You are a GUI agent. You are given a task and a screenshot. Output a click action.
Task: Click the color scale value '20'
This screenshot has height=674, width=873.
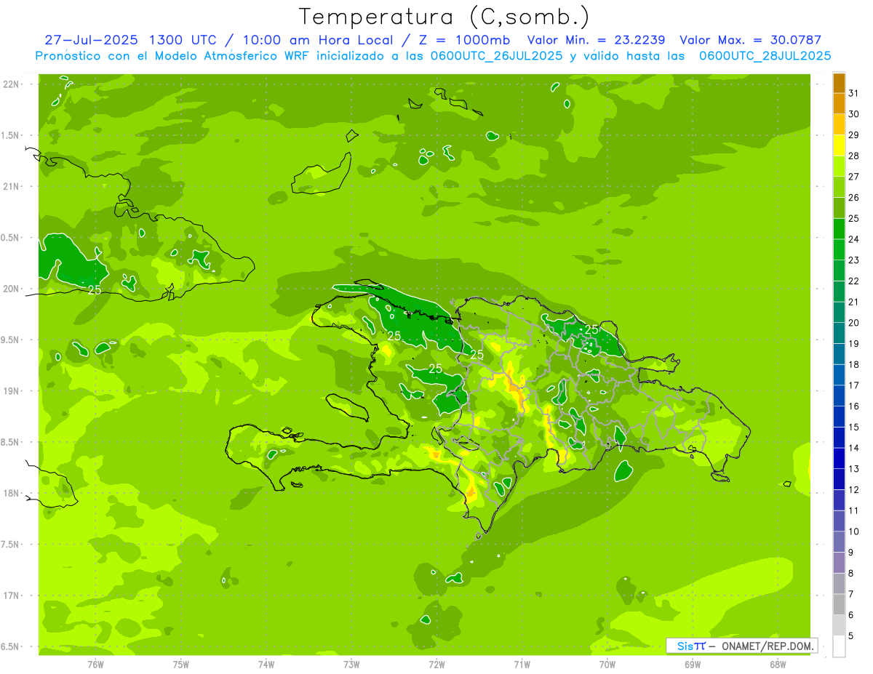[x=853, y=323]
